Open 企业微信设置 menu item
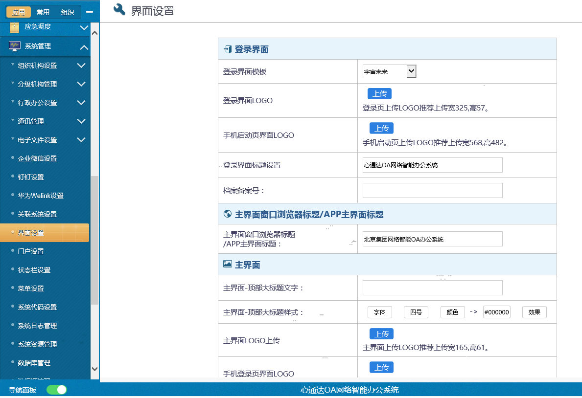 coord(38,158)
